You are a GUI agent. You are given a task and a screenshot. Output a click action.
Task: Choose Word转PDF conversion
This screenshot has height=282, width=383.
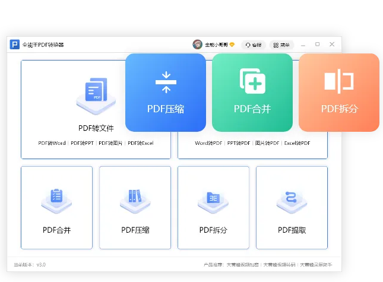click(208, 143)
